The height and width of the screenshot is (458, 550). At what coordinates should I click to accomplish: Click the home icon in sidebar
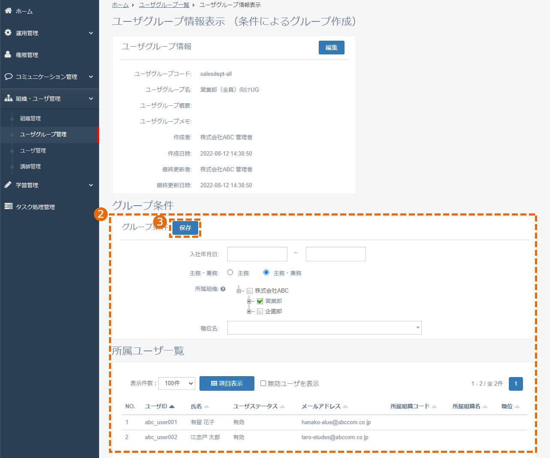pyautogui.click(x=8, y=11)
